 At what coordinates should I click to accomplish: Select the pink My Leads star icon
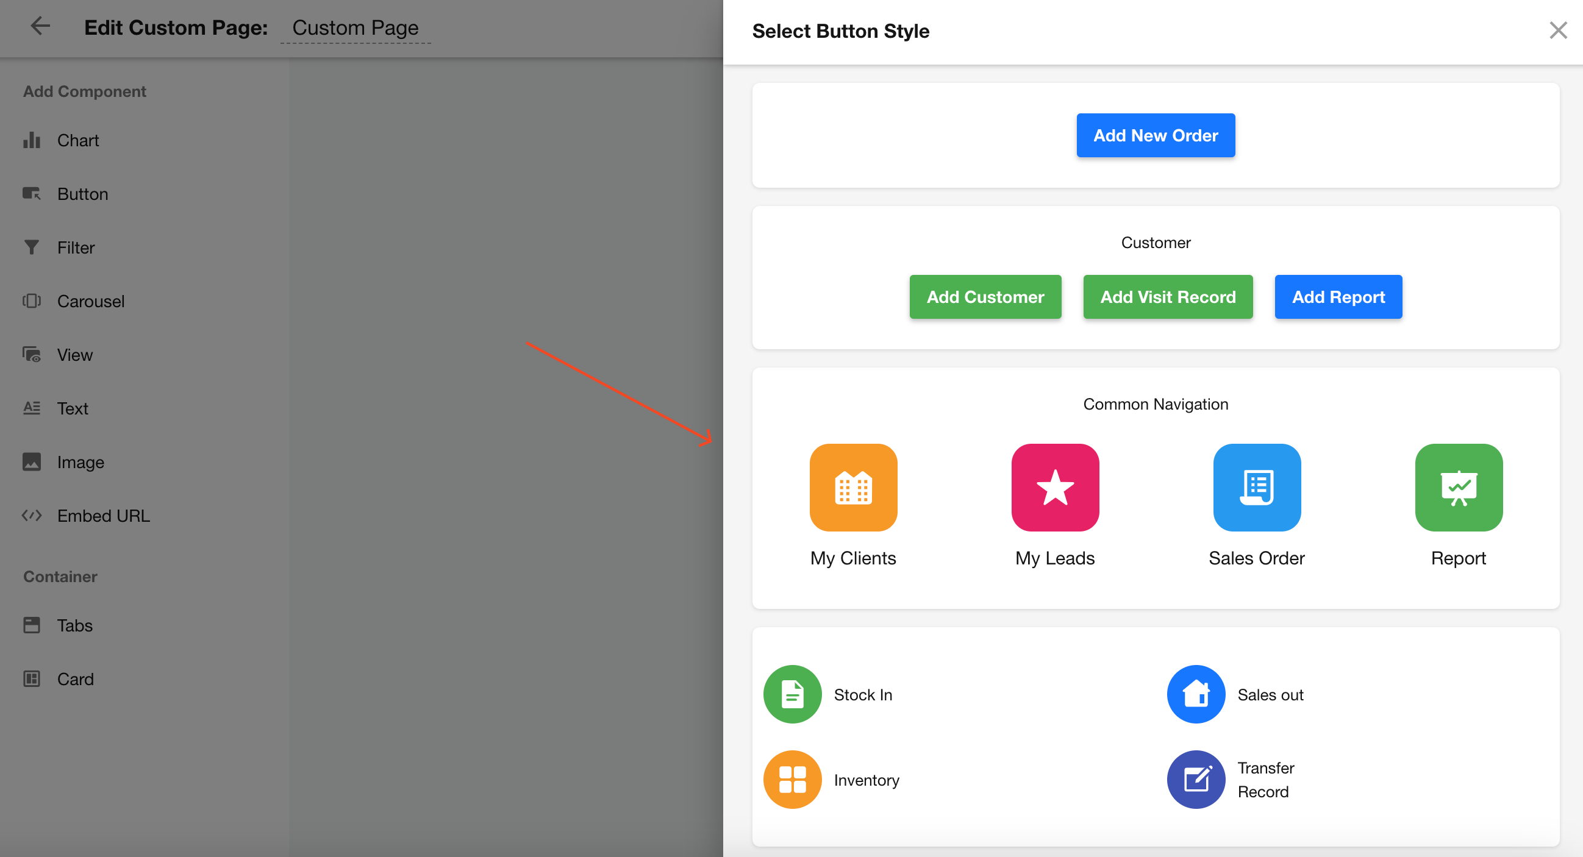pos(1054,487)
